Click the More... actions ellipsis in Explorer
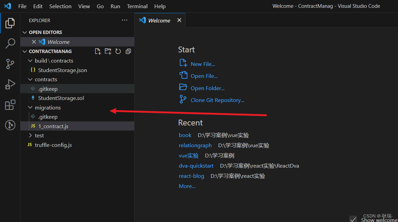 click(124, 20)
